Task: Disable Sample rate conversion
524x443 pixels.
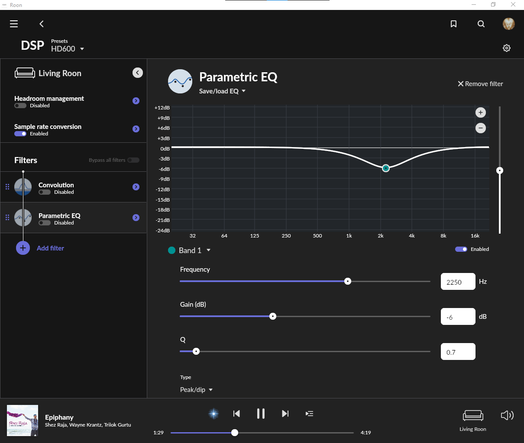Action: [x=20, y=134]
